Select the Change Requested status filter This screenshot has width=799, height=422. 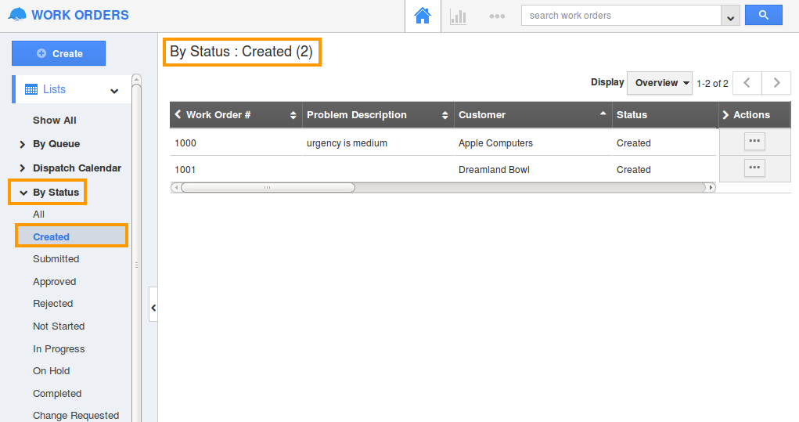coord(76,416)
